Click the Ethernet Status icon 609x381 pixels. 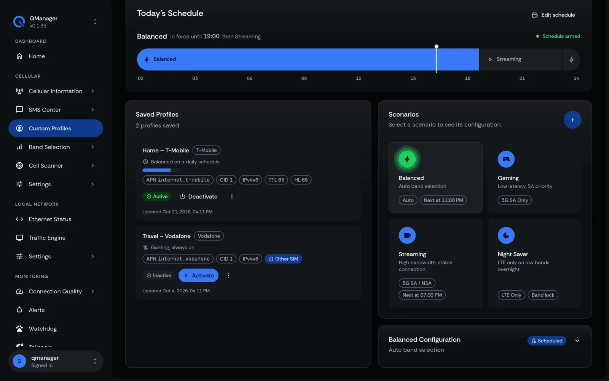(19, 219)
